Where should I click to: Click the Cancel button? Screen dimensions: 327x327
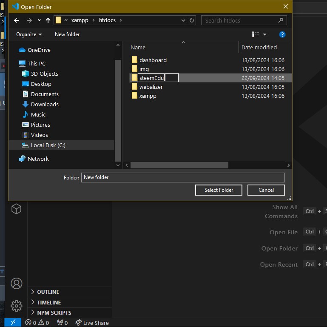(266, 190)
